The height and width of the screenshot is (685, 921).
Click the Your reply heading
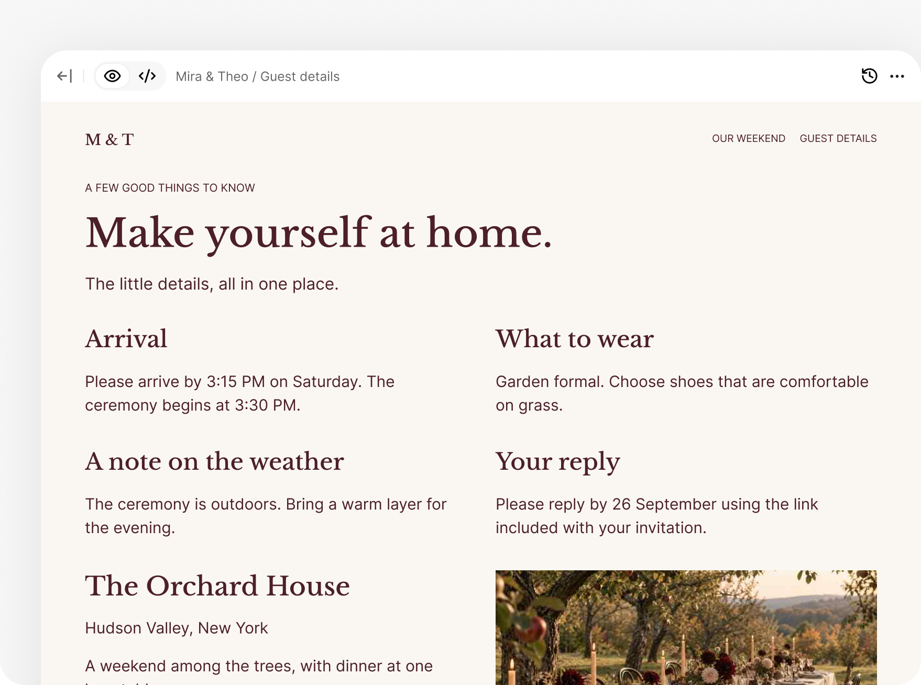tap(557, 462)
